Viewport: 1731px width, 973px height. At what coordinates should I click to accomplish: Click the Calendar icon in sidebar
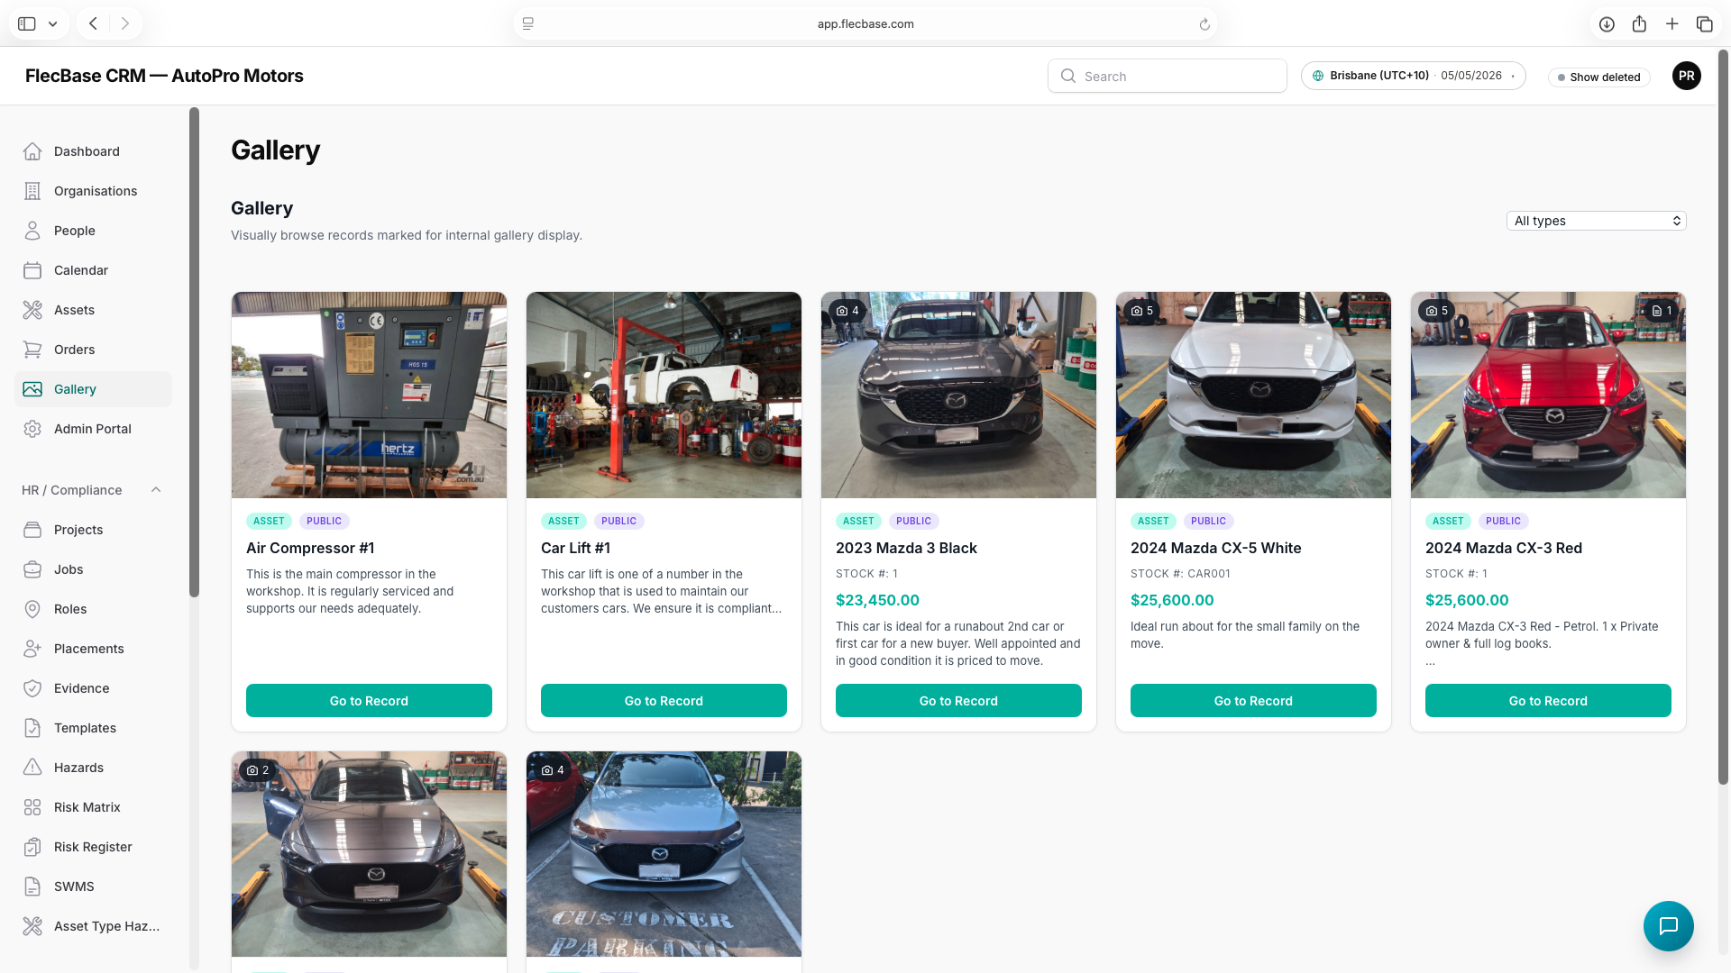32,270
